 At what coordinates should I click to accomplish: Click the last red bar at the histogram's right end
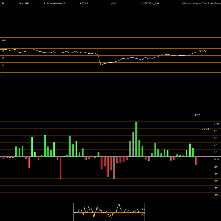click(x=196, y=161)
